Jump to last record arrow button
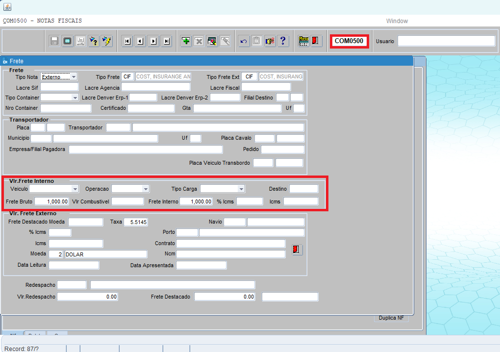500x352 pixels. pos(167,41)
